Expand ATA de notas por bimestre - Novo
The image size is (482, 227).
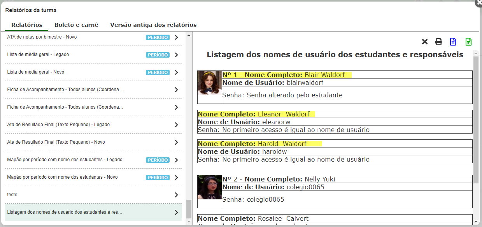pos(176,37)
